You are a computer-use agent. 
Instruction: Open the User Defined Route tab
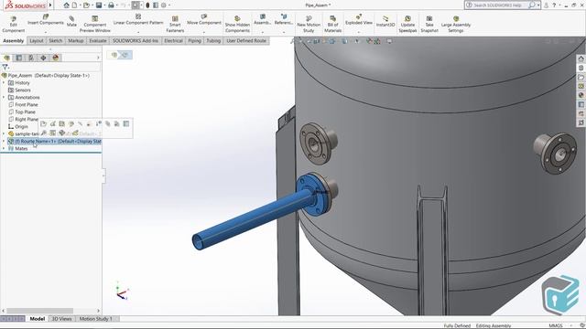246,40
